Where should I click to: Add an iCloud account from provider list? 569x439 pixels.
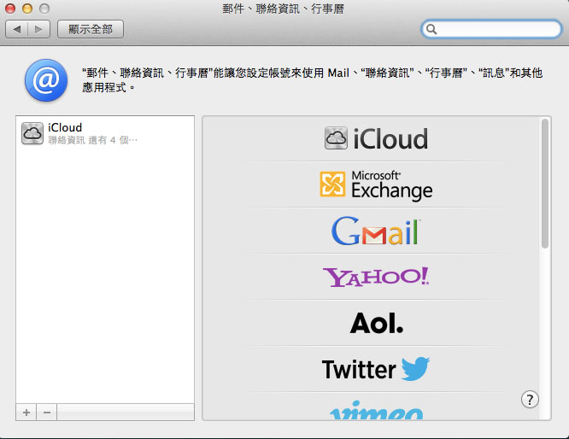click(x=376, y=138)
